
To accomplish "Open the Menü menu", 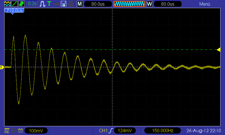I will pyautogui.click(x=205, y=4).
